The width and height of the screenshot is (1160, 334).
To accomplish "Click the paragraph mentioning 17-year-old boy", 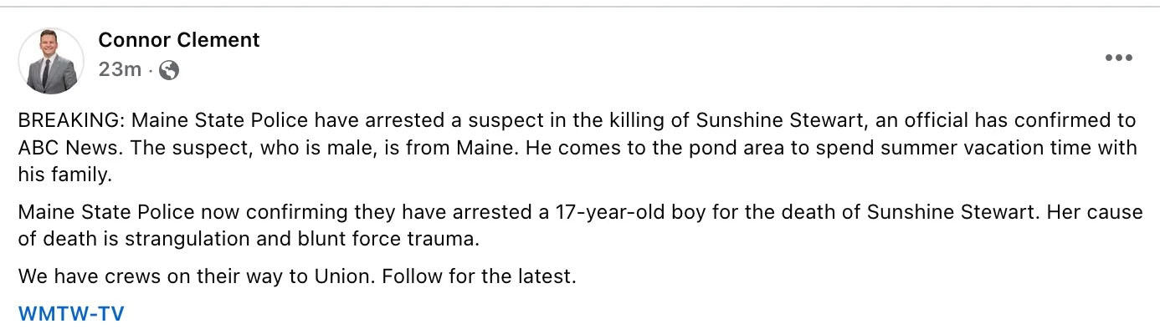I will pyautogui.click(x=577, y=225).
